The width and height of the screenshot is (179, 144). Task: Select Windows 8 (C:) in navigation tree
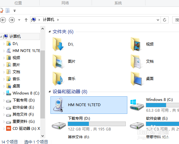(x=26, y=93)
